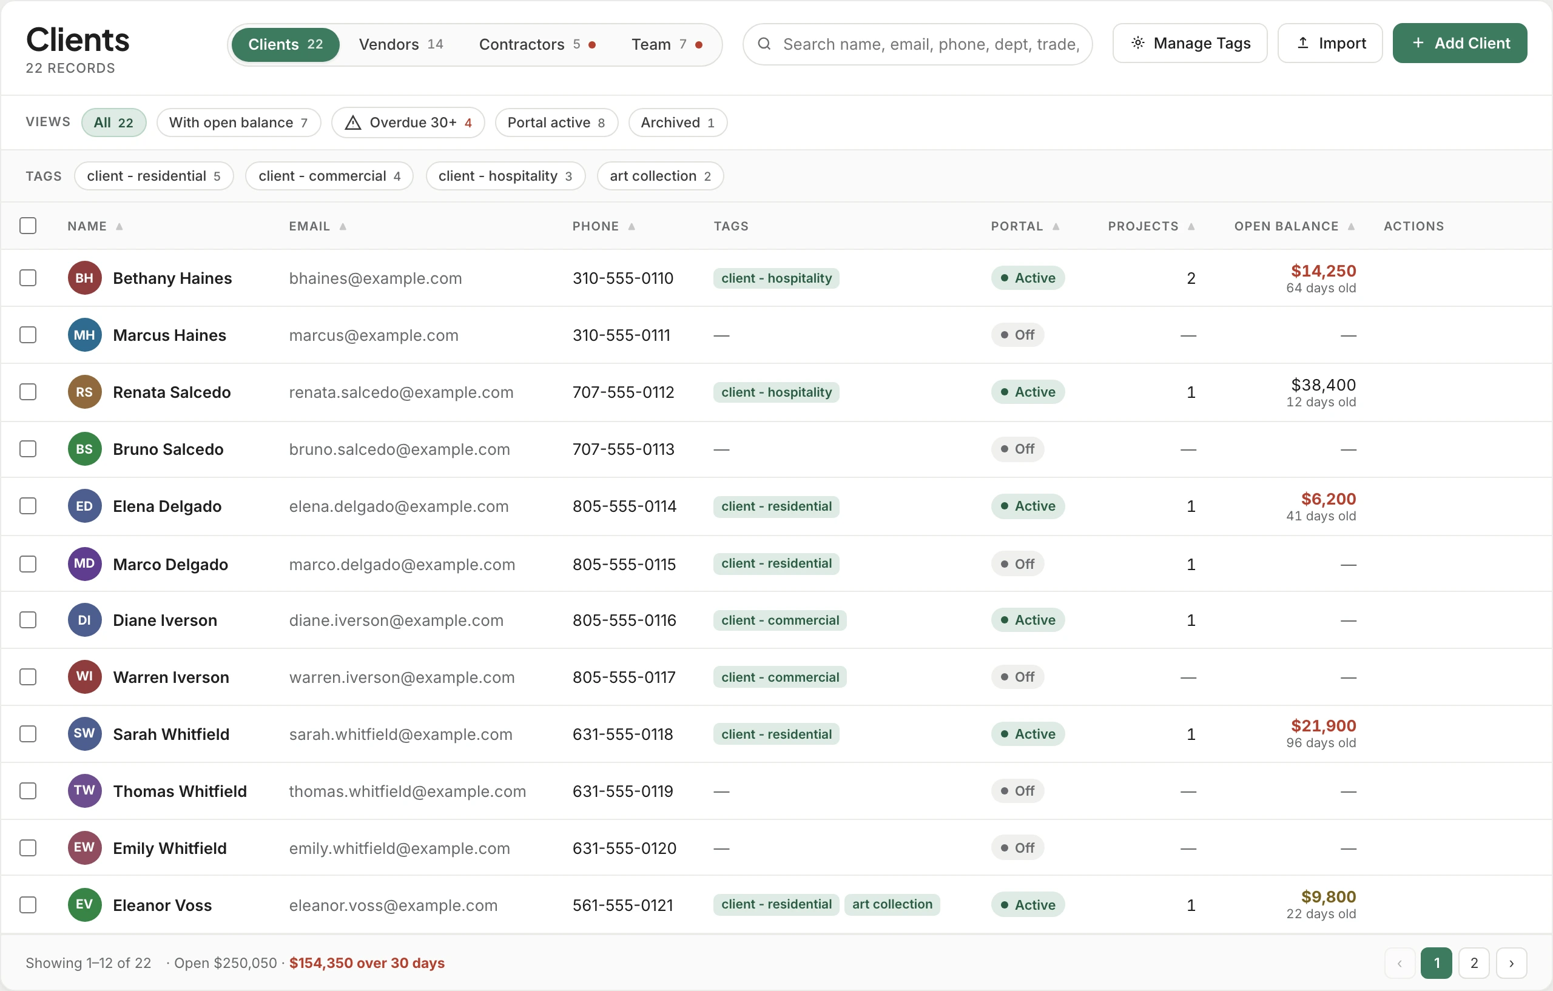Click $21,900 balance for Sarah Whitfield
1553x991 pixels.
pos(1324,725)
